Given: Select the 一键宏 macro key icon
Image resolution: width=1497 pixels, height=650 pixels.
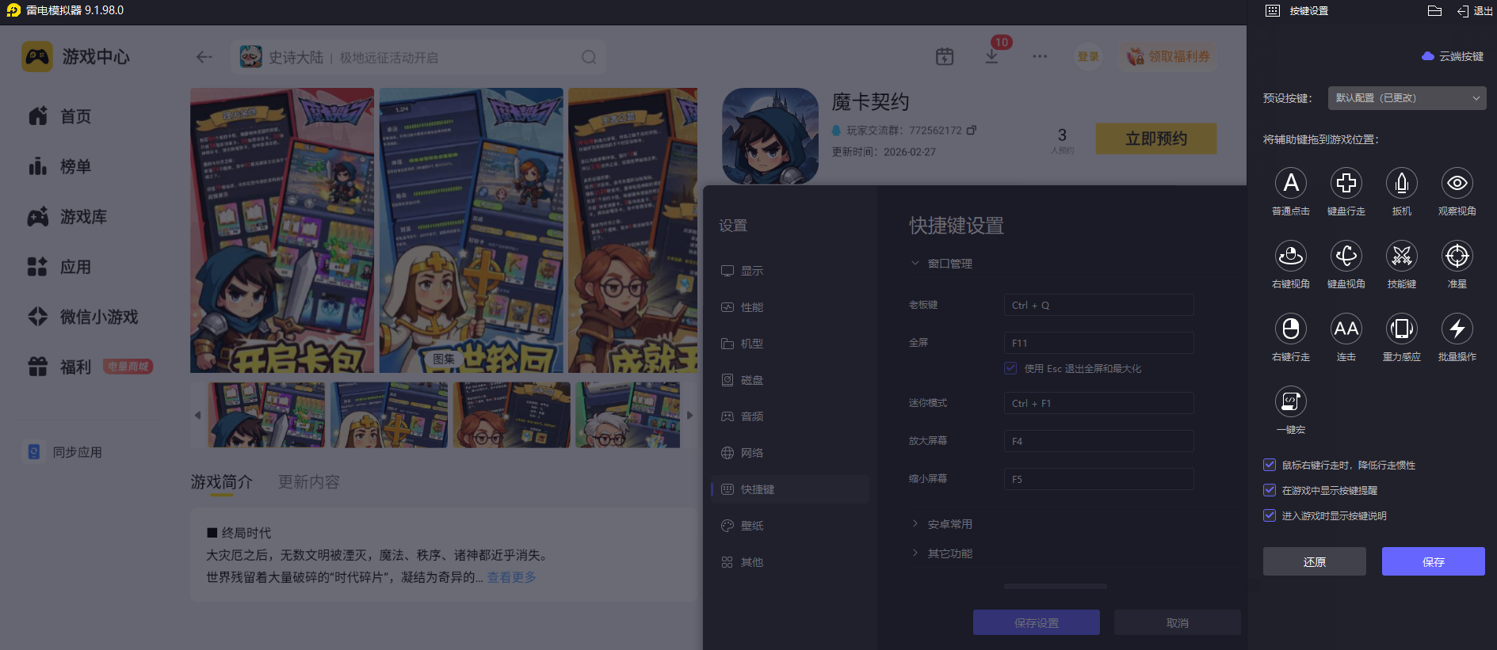Looking at the screenshot, I should [1291, 401].
